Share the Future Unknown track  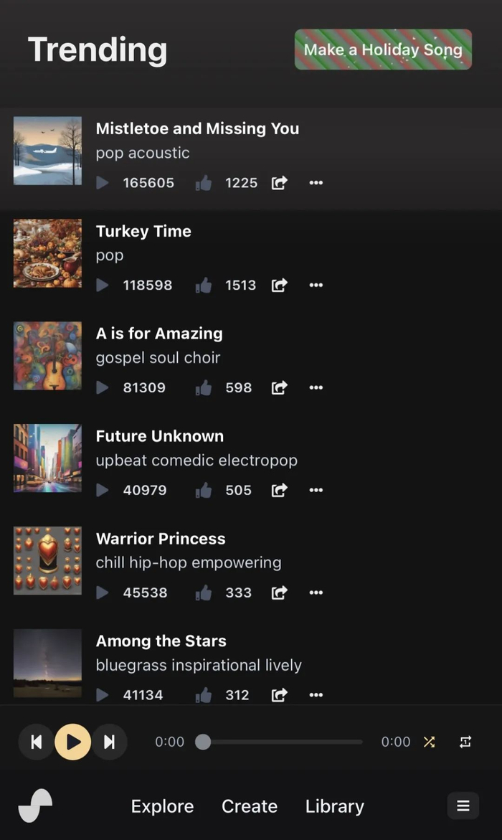(279, 491)
